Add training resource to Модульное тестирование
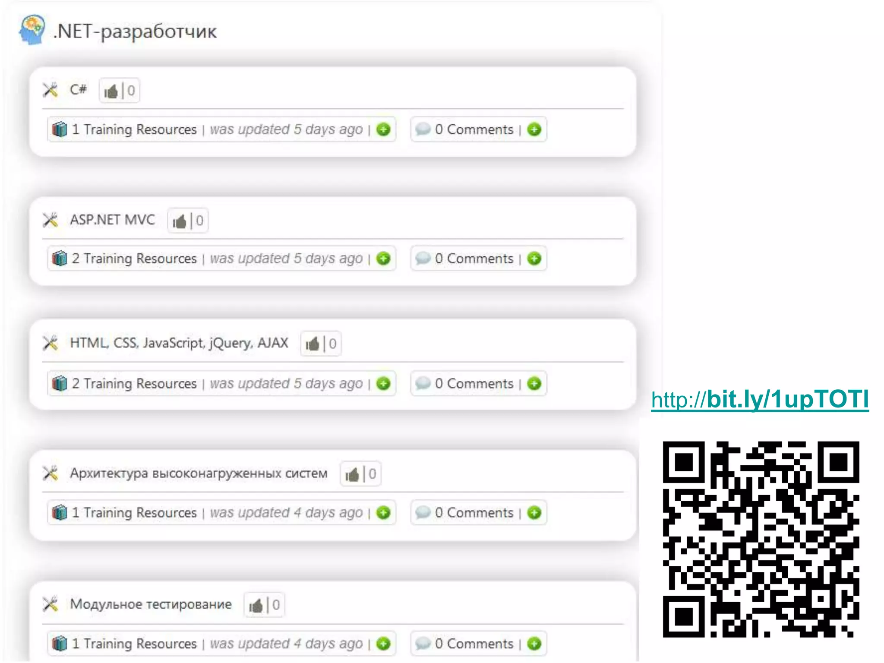 click(383, 644)
